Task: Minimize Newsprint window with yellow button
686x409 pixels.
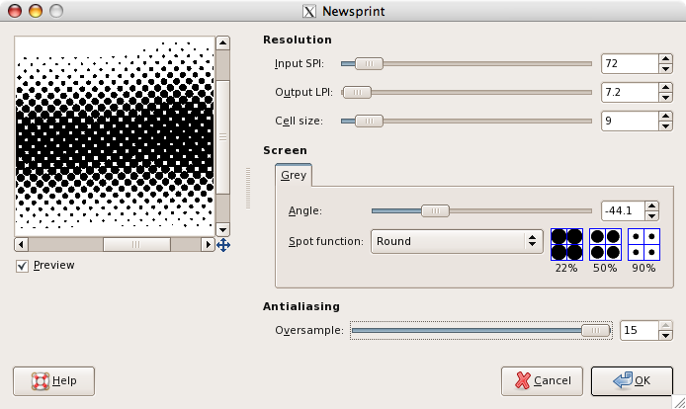Action: tap(36, 11)
